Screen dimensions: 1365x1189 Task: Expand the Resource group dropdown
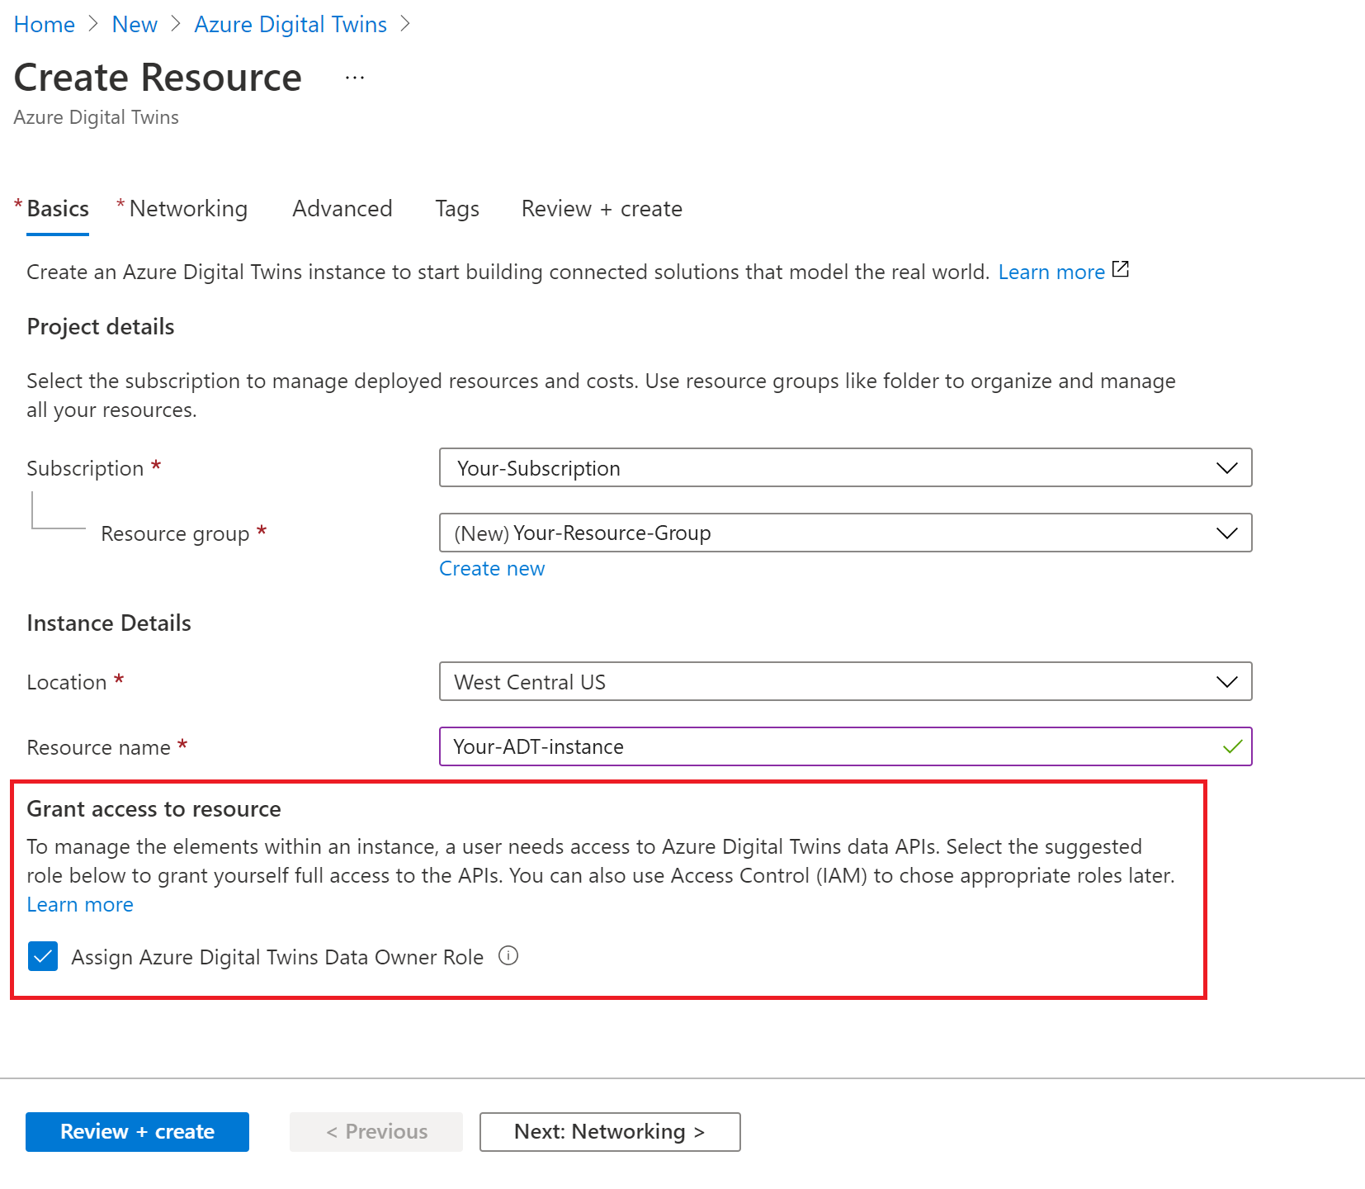tap(845, 533)
